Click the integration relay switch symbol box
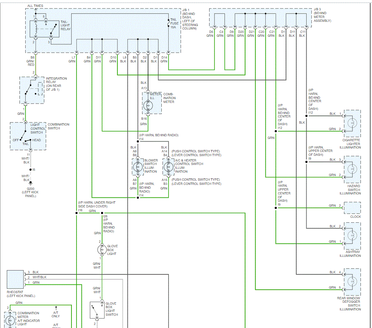This screenshot has height=328, width=372. (32, 90)
